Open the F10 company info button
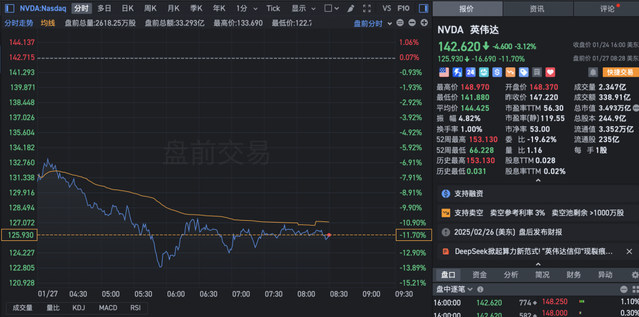 pos(404,8)
